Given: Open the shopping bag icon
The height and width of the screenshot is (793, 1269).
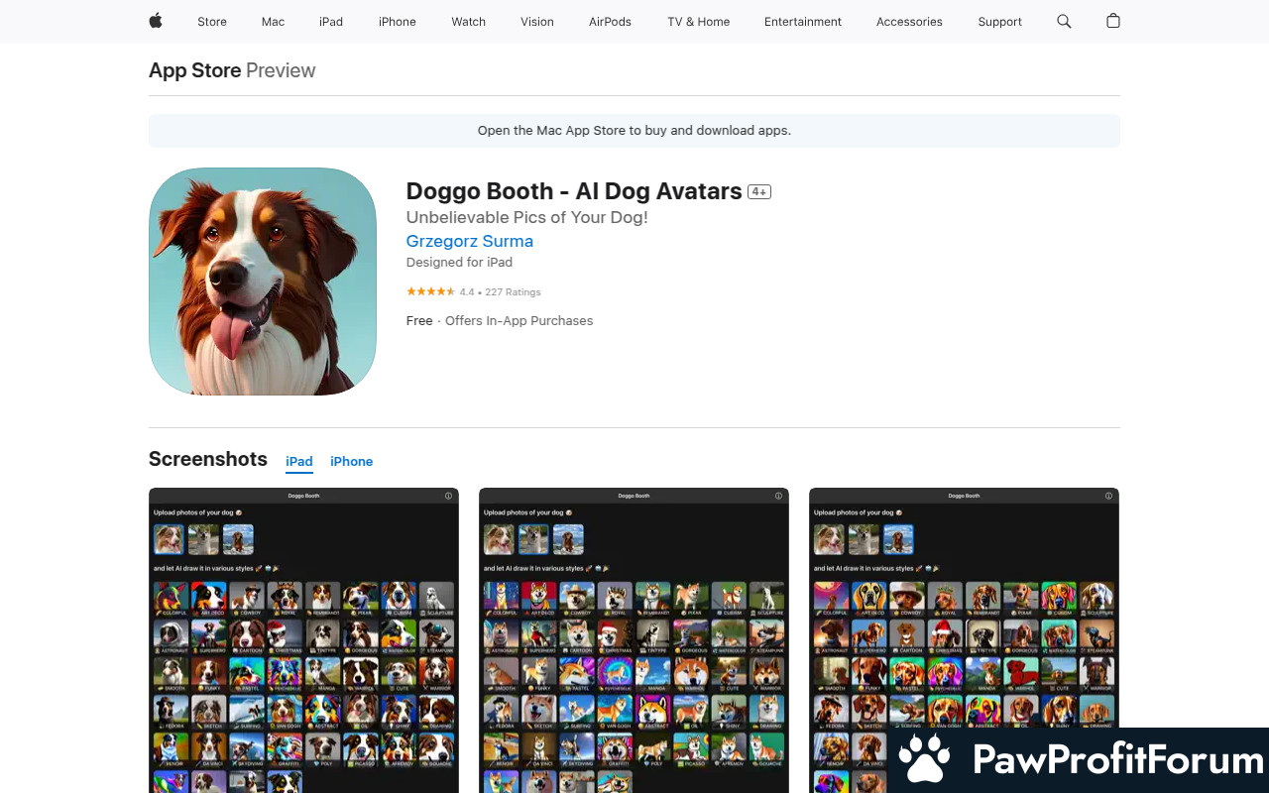Looking at the screenshot, I should pyautogui.click(x=1113, y=21).
